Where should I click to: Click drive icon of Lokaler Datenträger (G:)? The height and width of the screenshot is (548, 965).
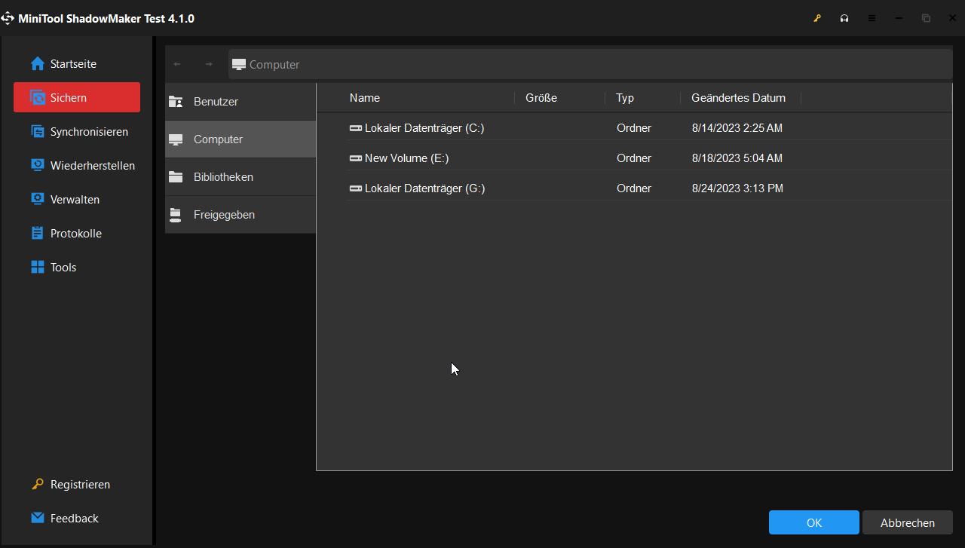pyautogui.click(x=356, y=188)
